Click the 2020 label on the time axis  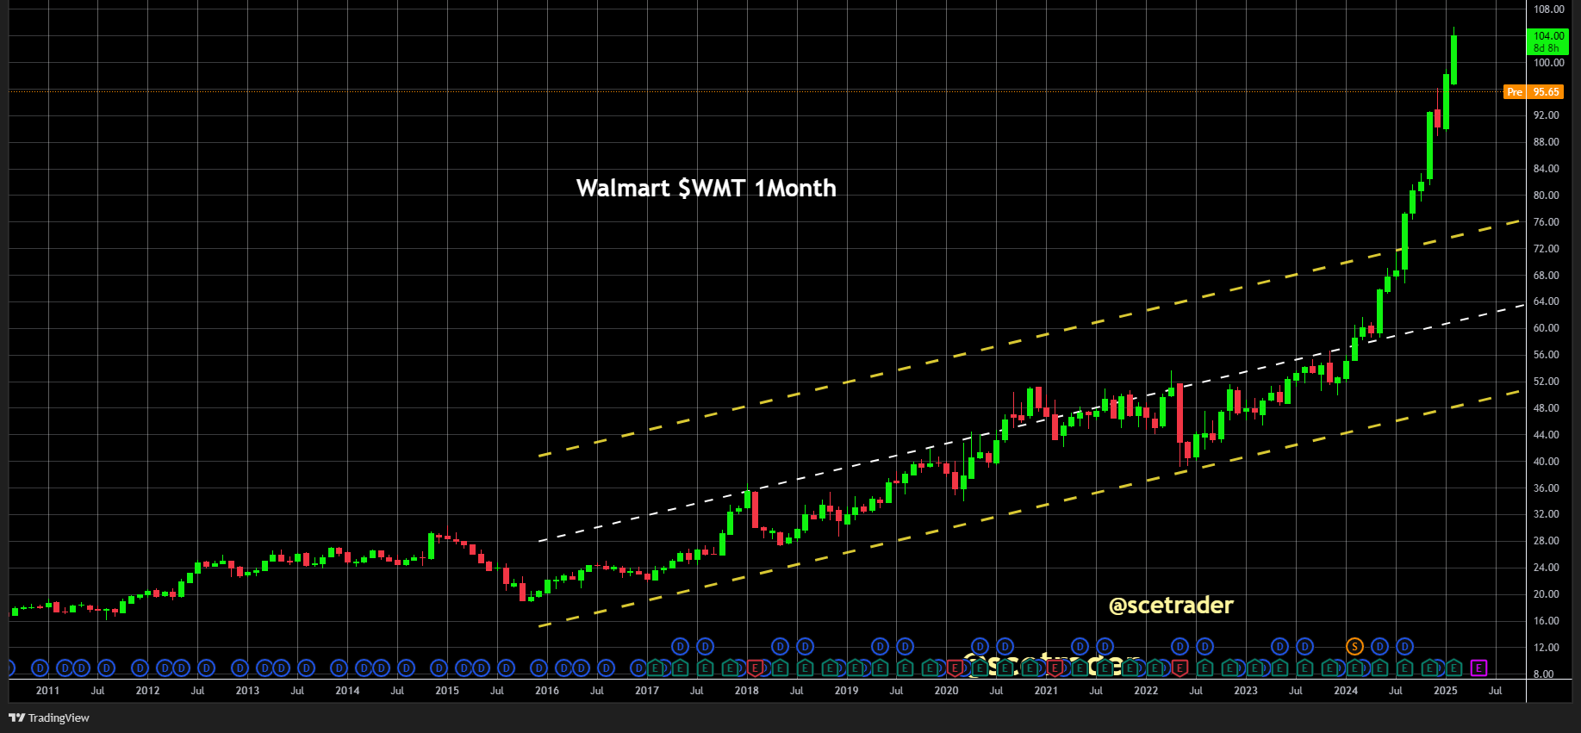tap(946, 690)
